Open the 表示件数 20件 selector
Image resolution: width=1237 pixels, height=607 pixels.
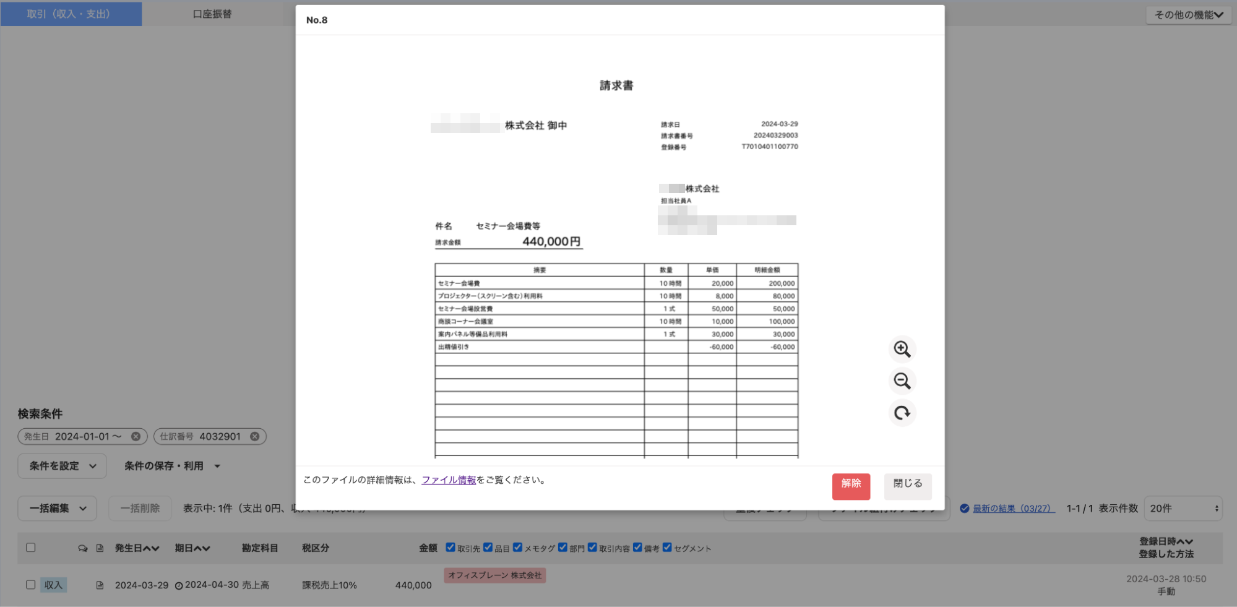coord(1183,508)
